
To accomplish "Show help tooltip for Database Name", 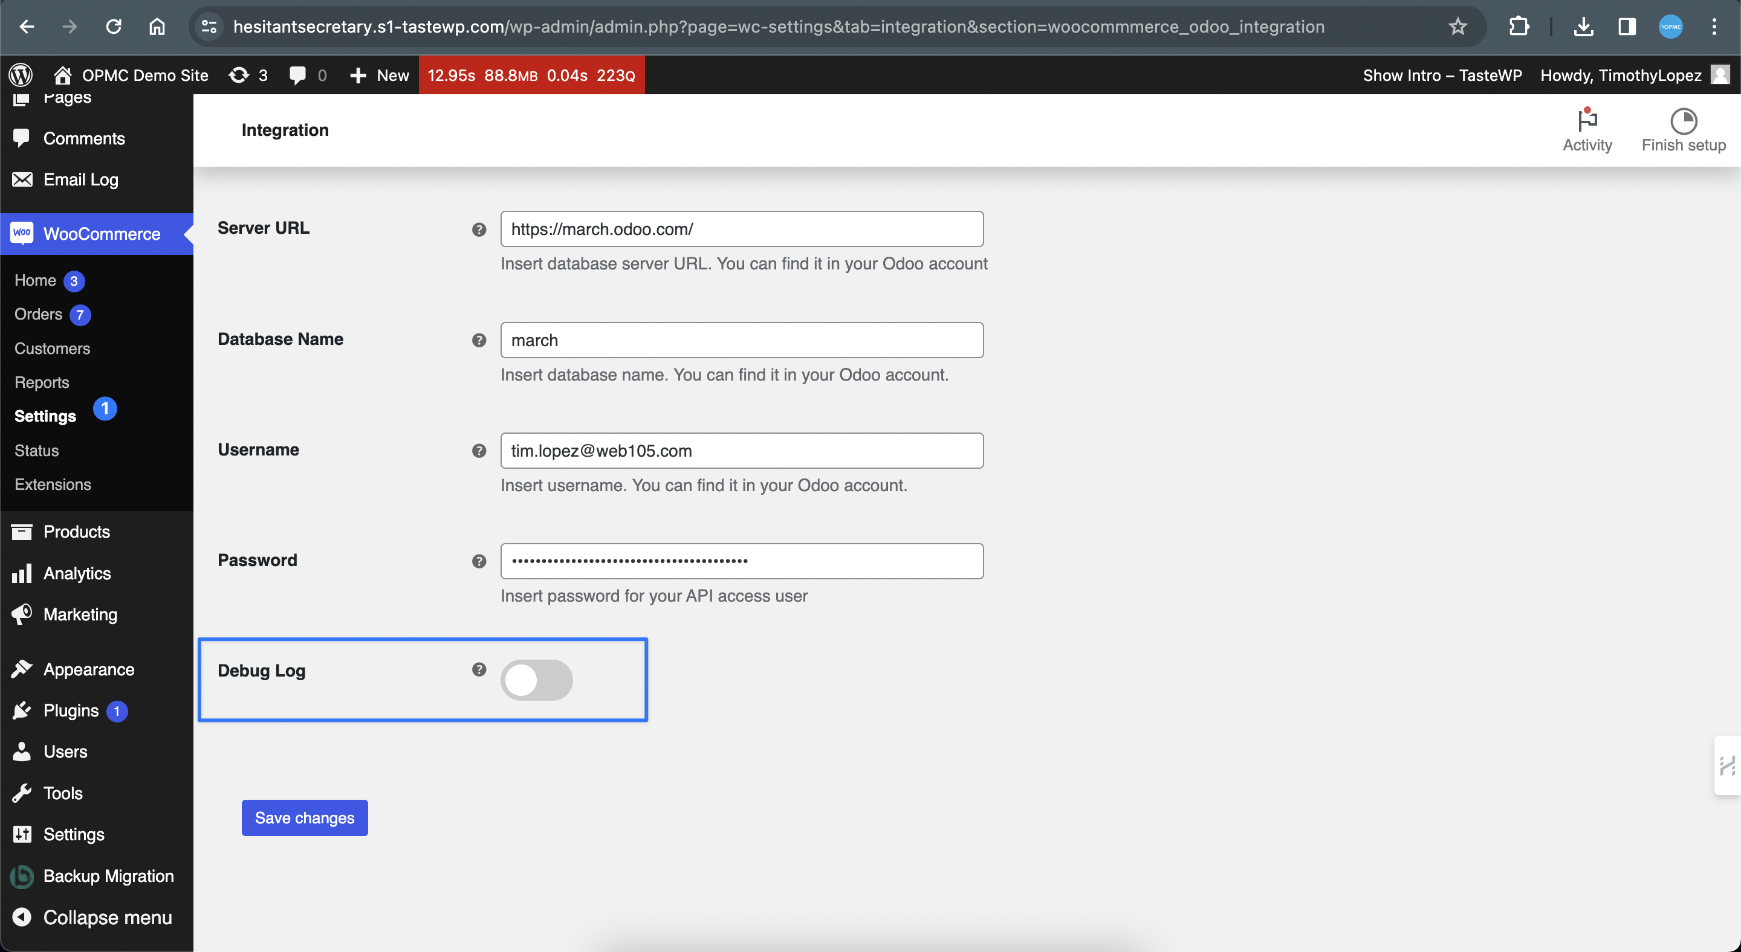I will point(479,340).
